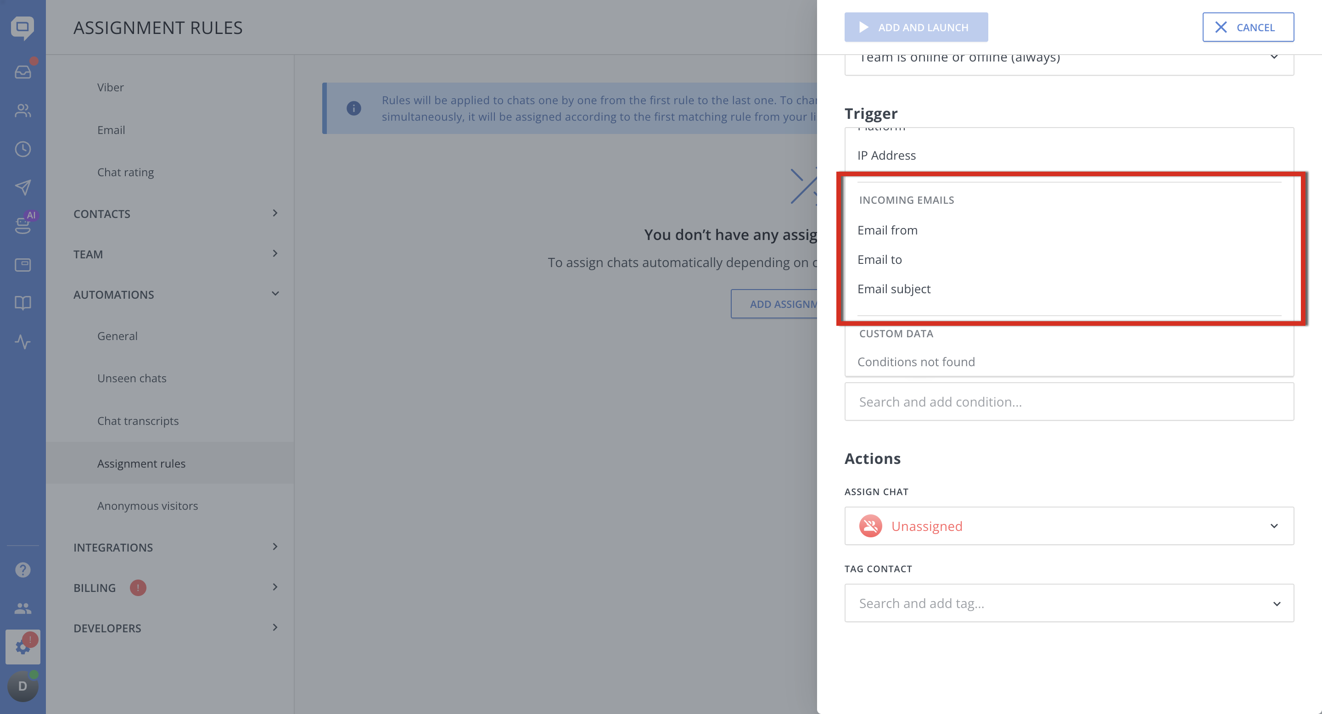The image size is (1322, 714).
Task: Open the contacts people icon in sidebar
Action: coord(22,110)
